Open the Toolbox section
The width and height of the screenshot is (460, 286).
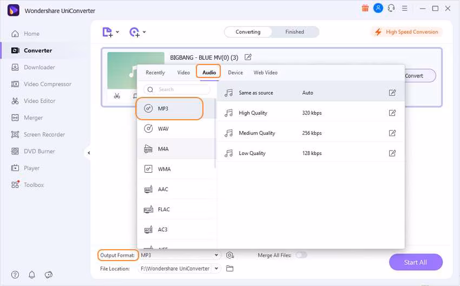click(27, 185)
